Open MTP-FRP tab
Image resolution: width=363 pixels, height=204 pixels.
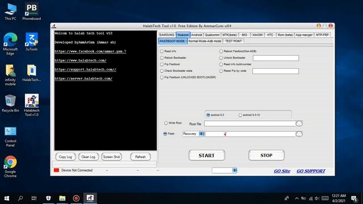tap(322, 35)
